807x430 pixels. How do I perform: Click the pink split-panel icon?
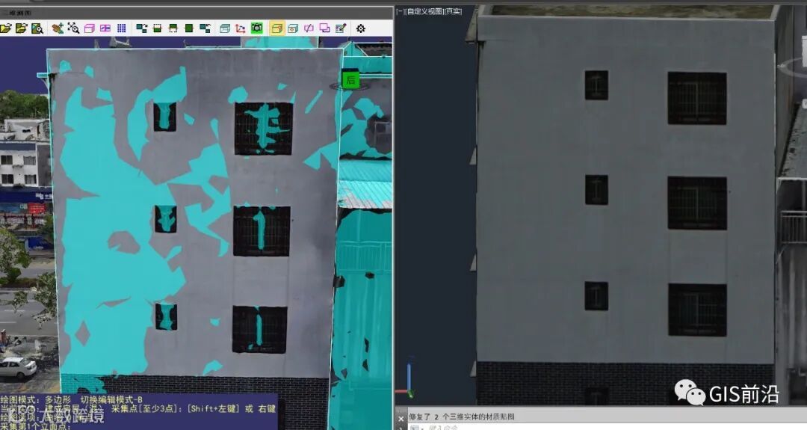105,28
